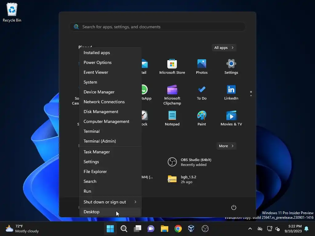Open Microsoft Store from pinned apps
This screenshot has width=315, height=236.
tap(172, 67)
